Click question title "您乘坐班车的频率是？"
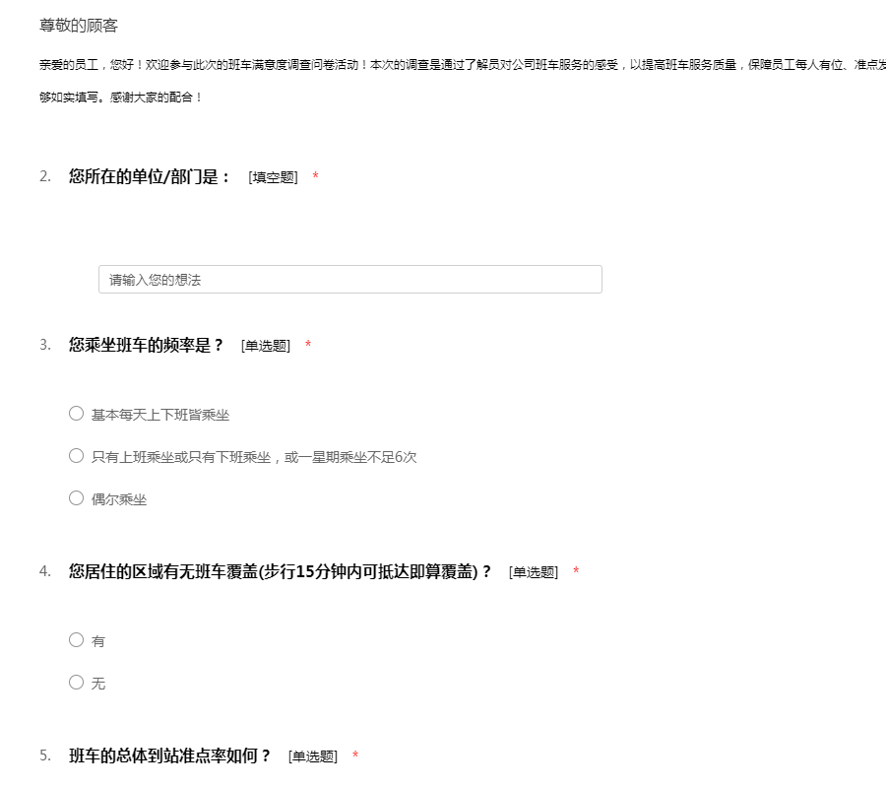 tap(147, 346)
